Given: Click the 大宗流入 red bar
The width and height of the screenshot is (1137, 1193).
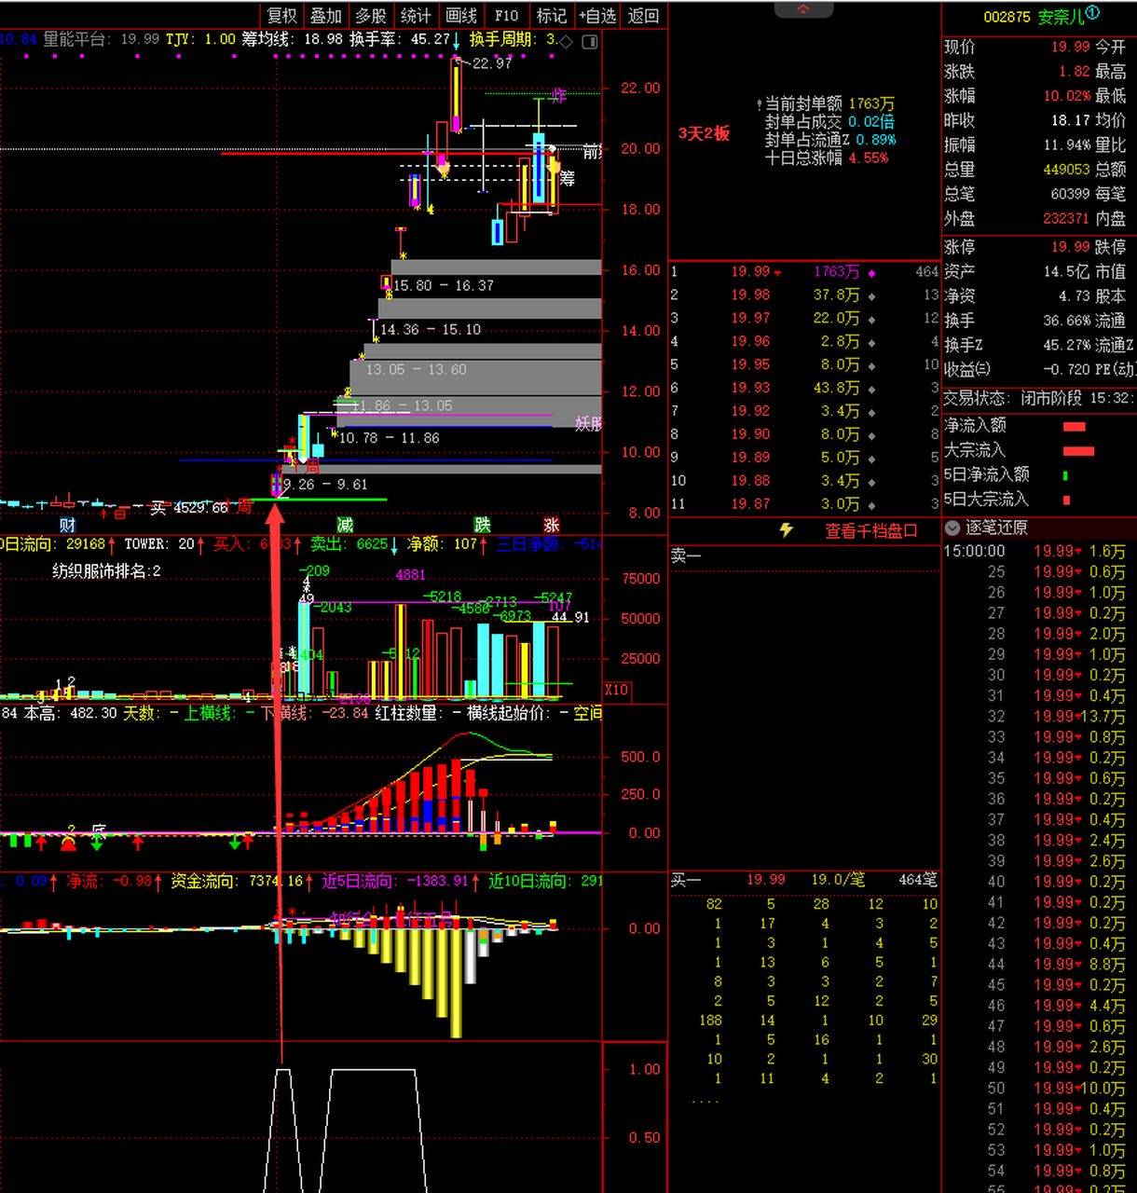Looking at the screenshot, I should [1079, 451].
